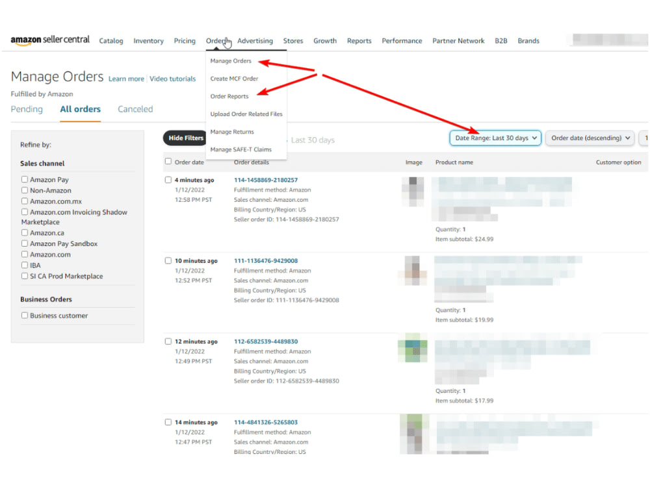The image size is (650, 487).
Task: Click the Item subtotal: $17.99 text
Action: (x=464, y=401)
